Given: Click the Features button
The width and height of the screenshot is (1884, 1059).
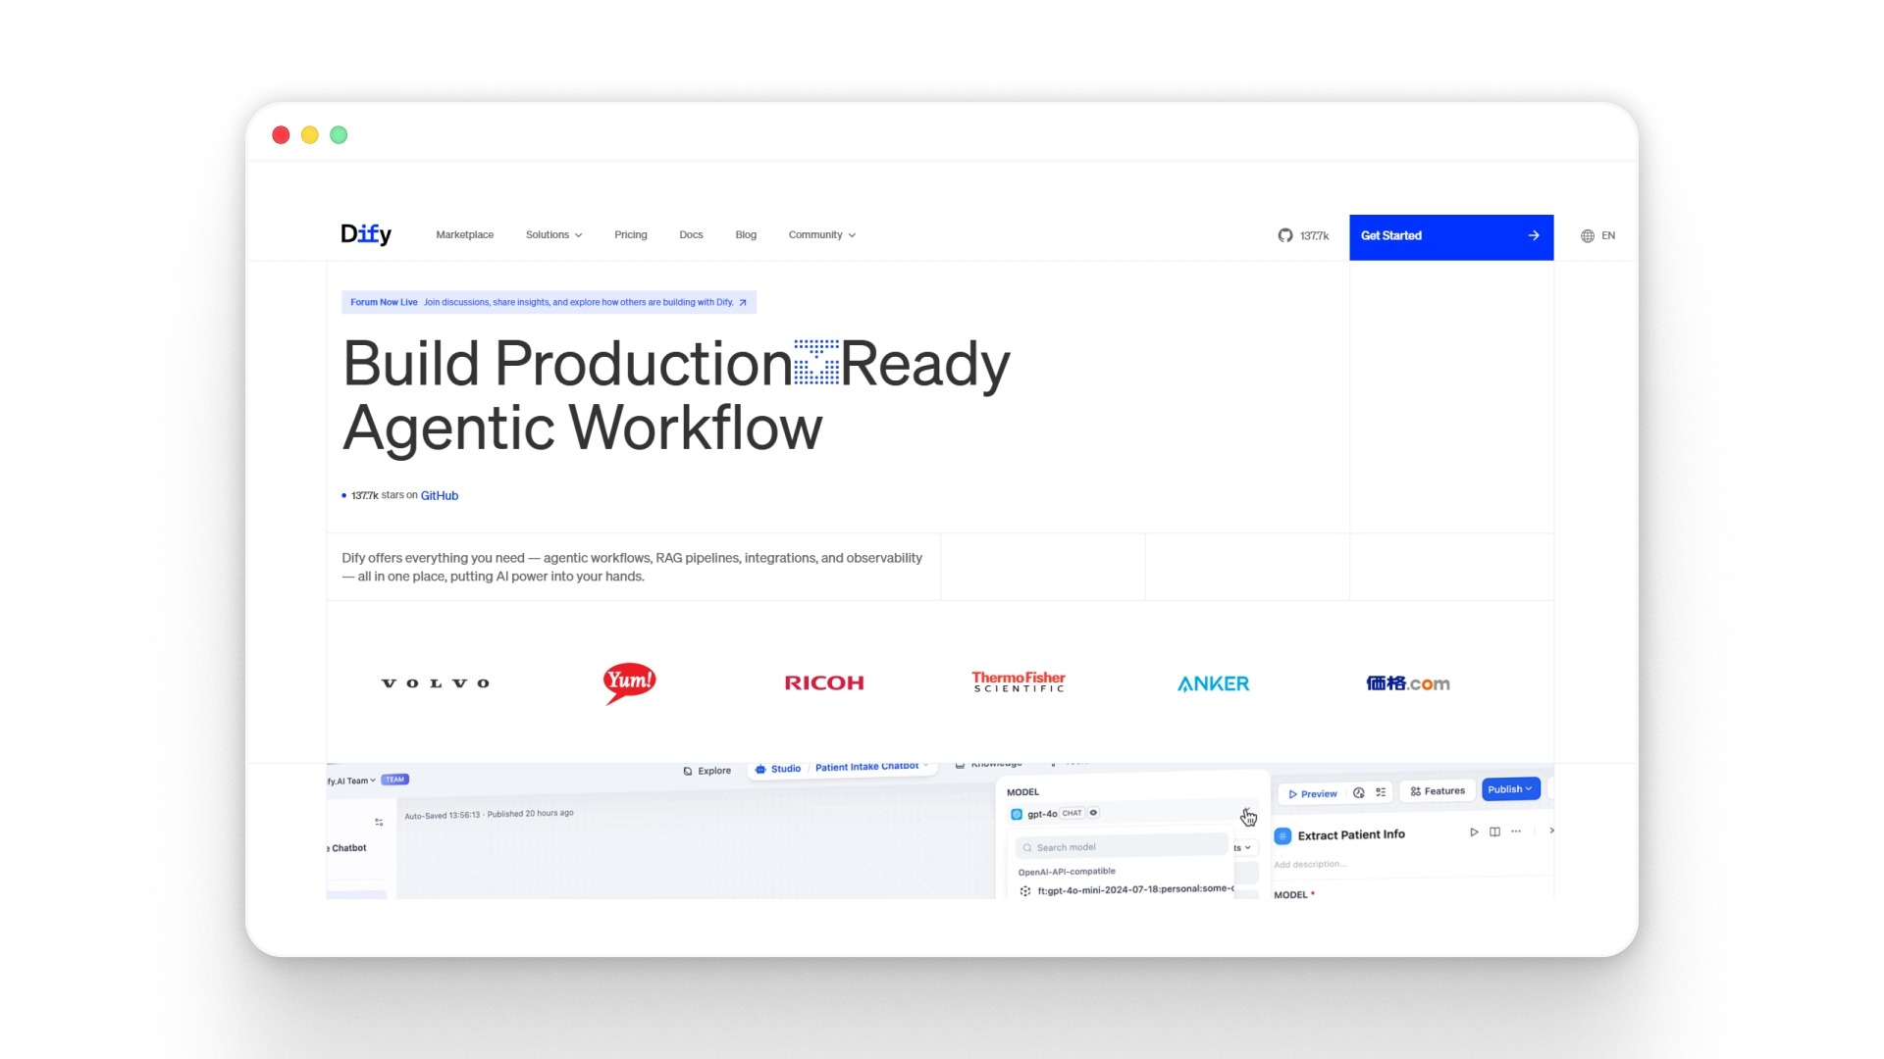Looking at the screenshot, I should (x=1438, y=791).
